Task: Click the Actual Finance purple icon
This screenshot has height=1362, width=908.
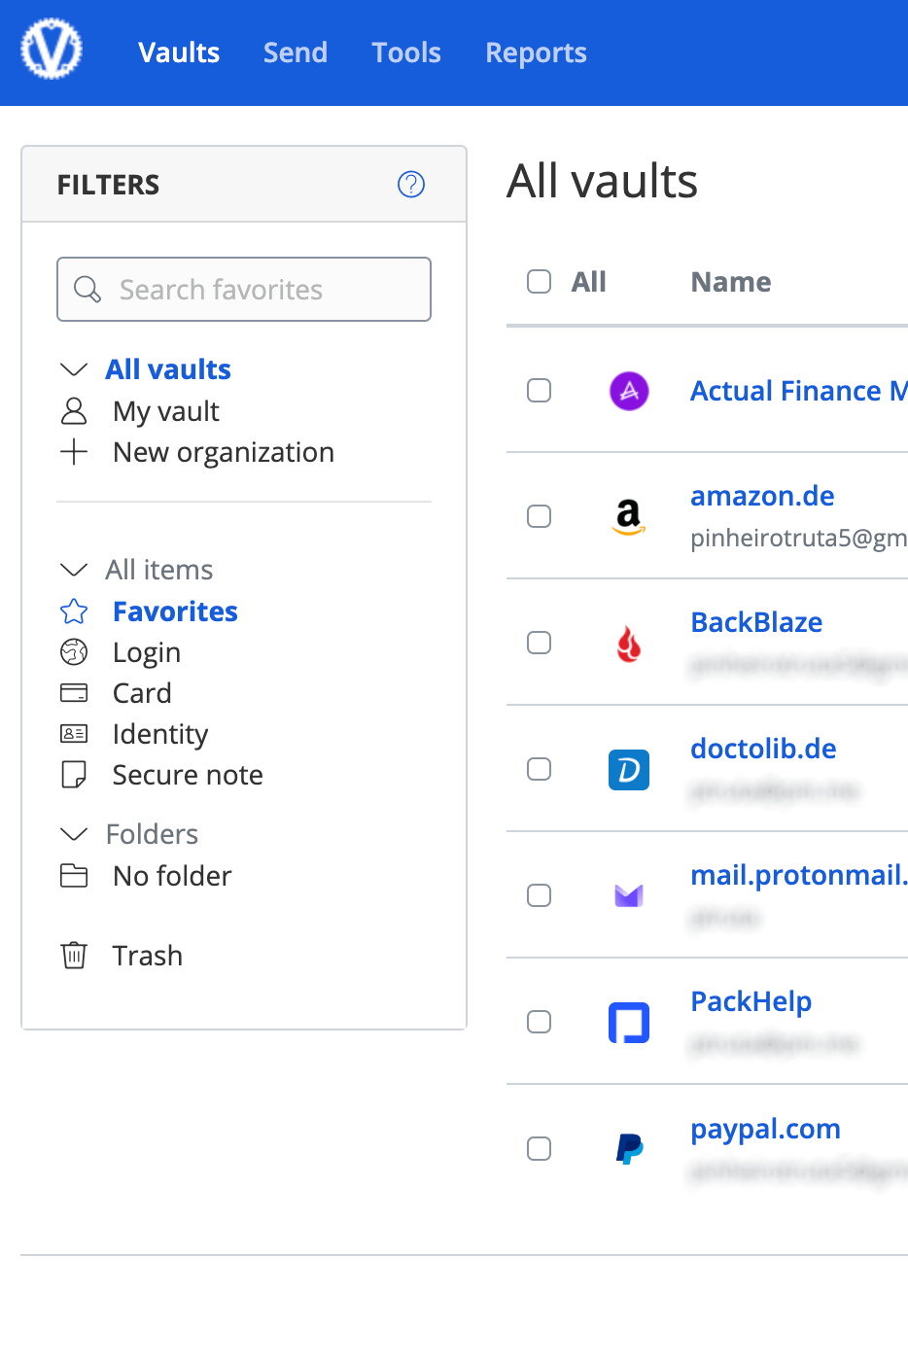Action: point(629,391)
